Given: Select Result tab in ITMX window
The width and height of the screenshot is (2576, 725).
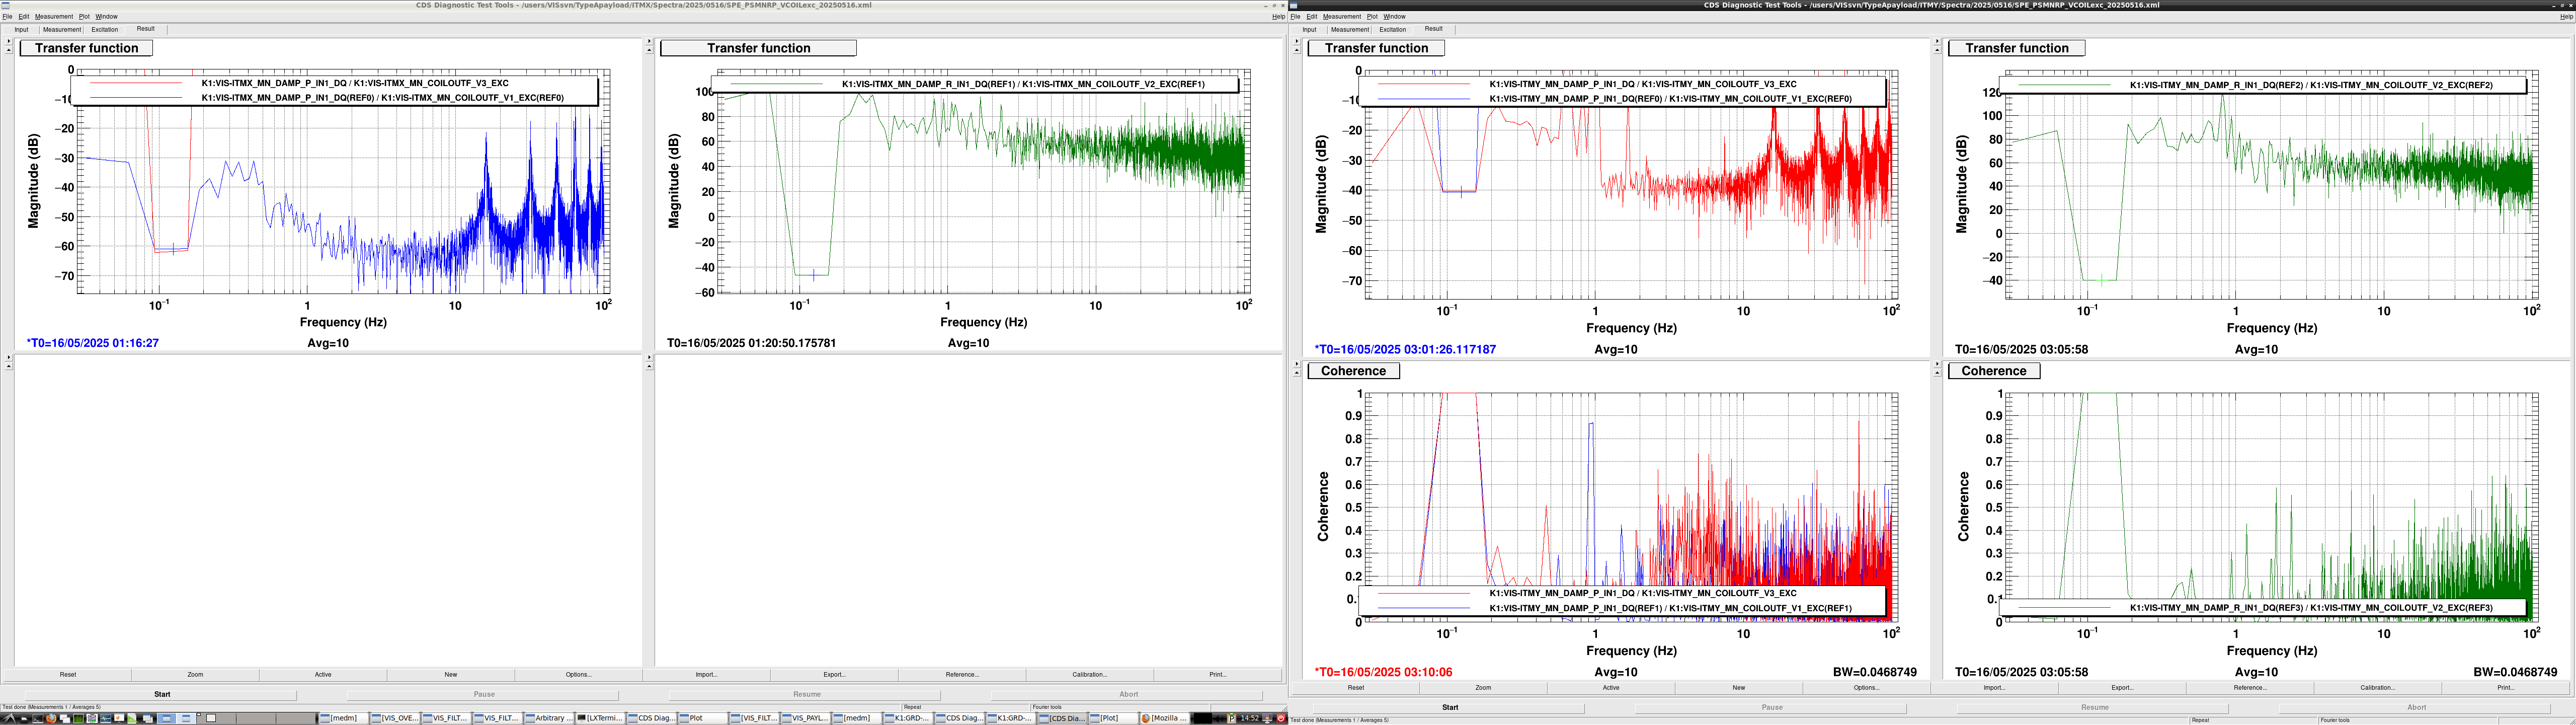Looking at the screenshot, I should (x=146, y=28).
